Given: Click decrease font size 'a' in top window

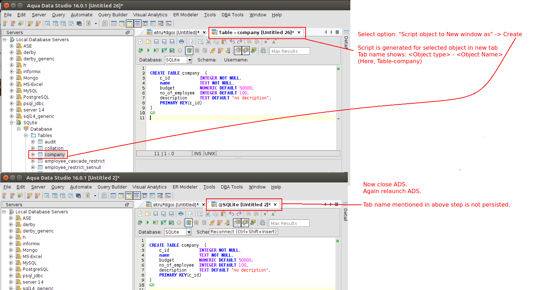Looking at the screenshot, I should (266, 42).
